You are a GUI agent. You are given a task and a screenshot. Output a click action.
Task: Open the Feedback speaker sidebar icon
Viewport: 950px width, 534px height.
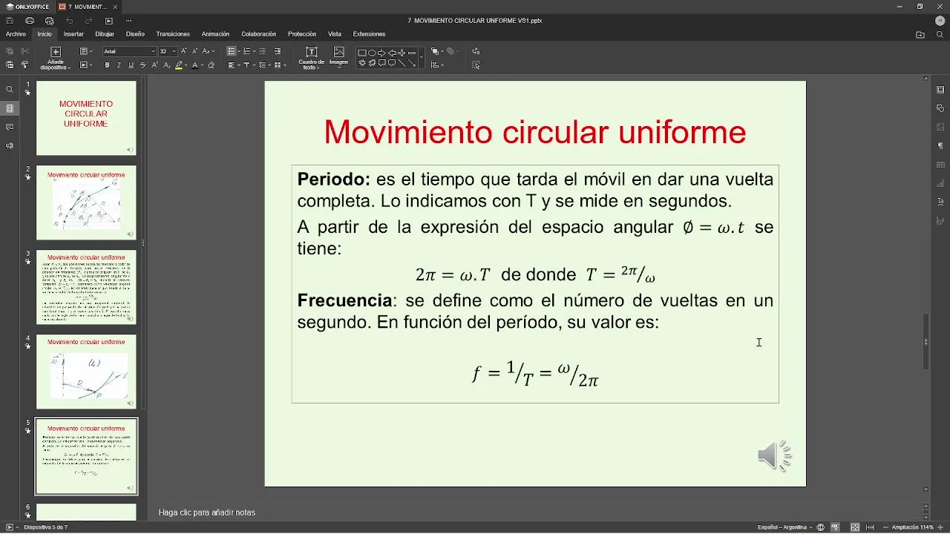point(10,145)
